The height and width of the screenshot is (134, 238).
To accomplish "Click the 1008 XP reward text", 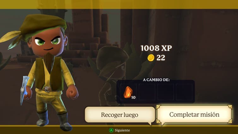I will 156,48.
